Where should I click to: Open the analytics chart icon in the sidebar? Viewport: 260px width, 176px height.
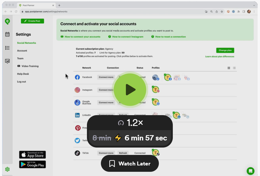7,61
